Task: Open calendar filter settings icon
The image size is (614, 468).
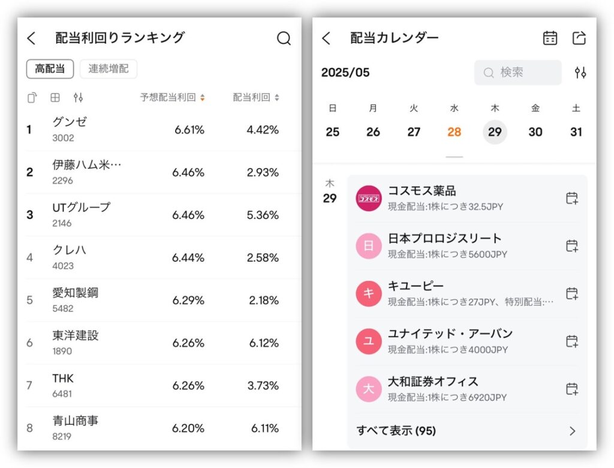Action: 580,73
